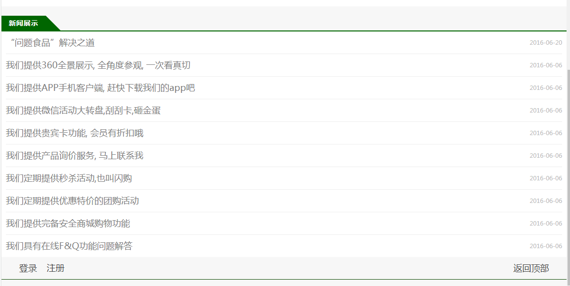This screenshot has height=286, width=570.
Task: Open the 微信活动大转盘 news item
Action: pyautogui.click(x=83, y=111)
